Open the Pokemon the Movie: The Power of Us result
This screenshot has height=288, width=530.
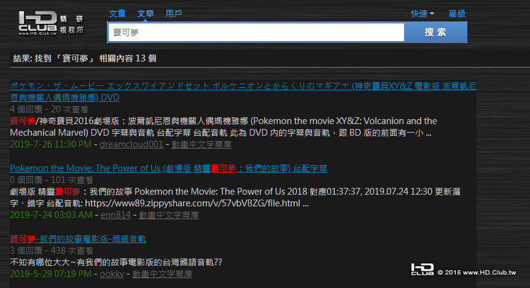pos(168,168)
